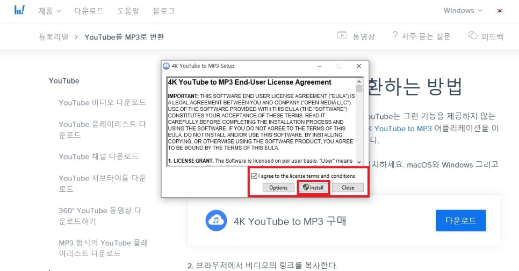Screen dimensions: 519x271
Task: Close the Setup dialog with X
Action: (x=359, y=66)
